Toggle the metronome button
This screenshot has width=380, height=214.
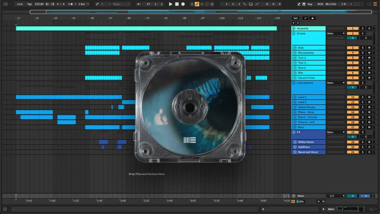[71, 4]
